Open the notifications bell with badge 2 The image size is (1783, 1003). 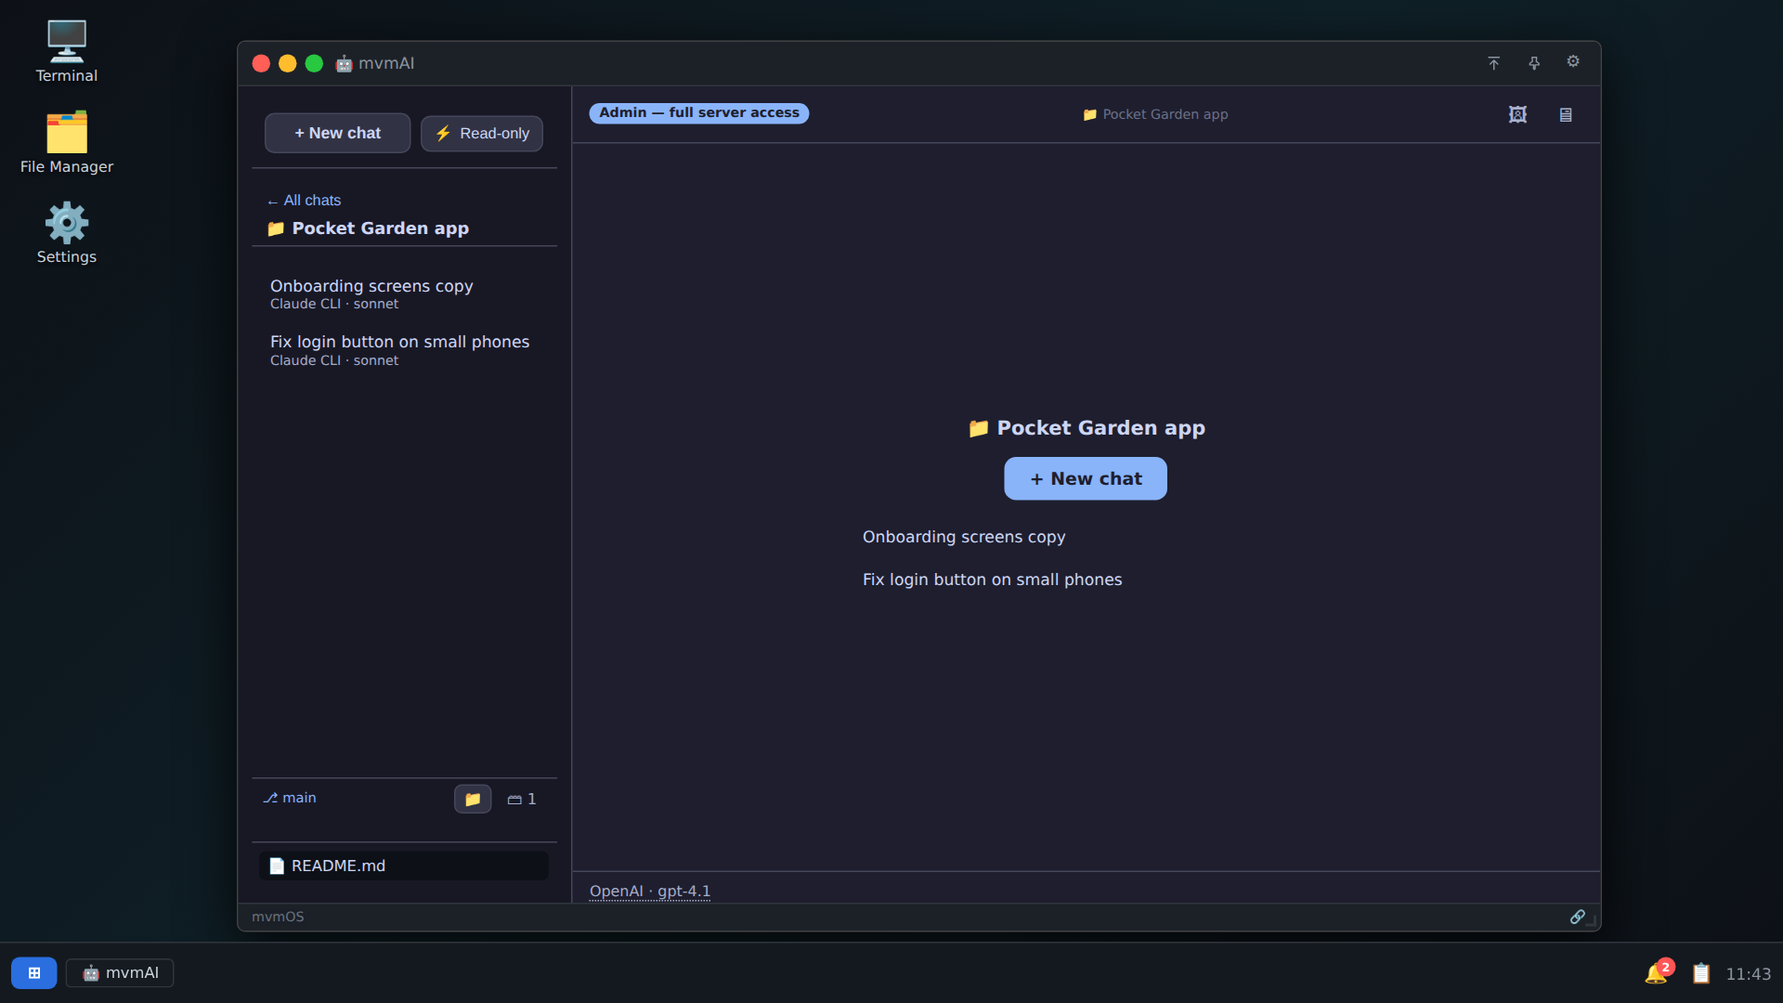[1658, 971]
